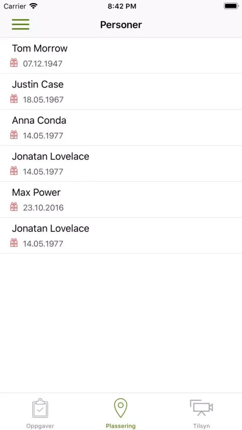Tap the Tilsyn camera icon

[x=202, y=408]
